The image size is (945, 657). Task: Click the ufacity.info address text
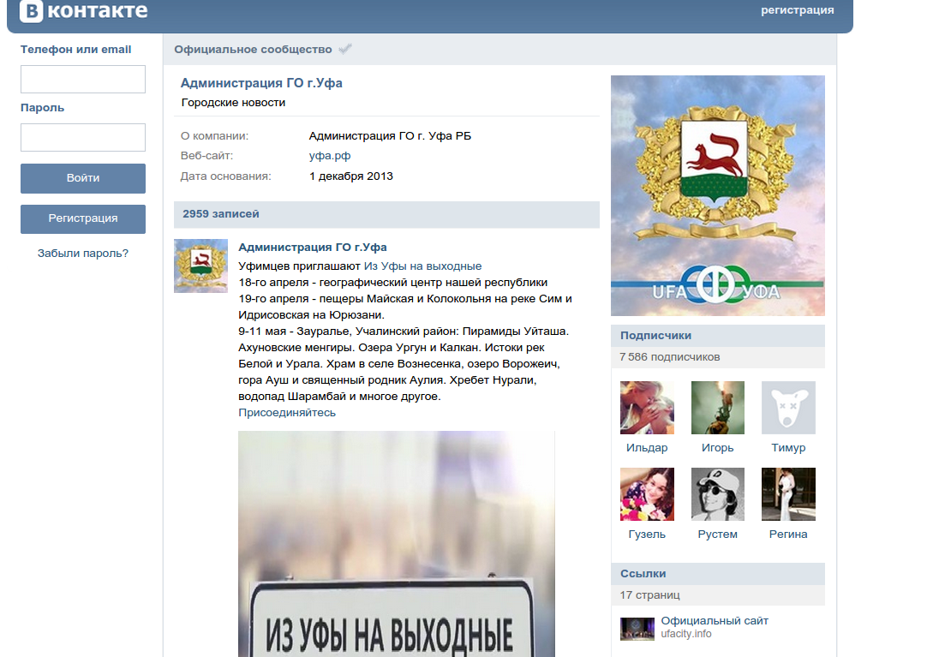click(686, 634)
